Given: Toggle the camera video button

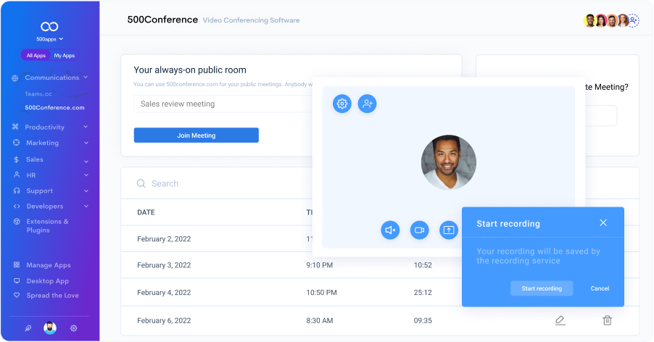Looking at the screenshot, I should [x=419, y=230].
